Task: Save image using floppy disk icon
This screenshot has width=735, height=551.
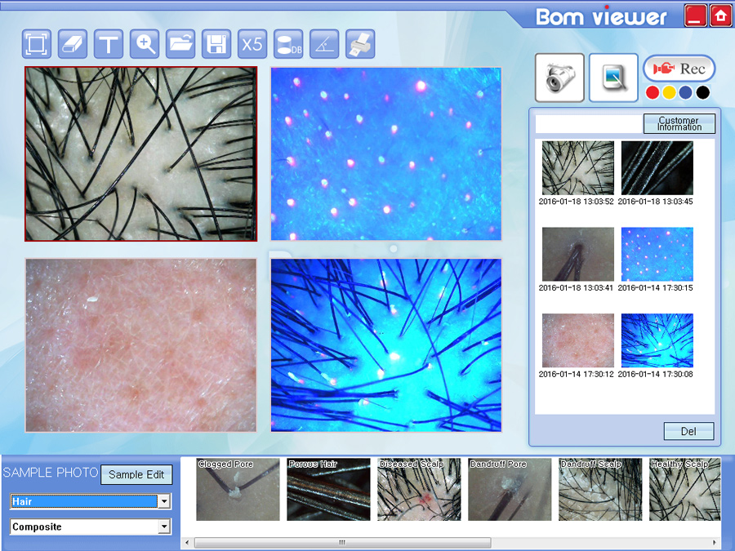Action: point(216,43)
